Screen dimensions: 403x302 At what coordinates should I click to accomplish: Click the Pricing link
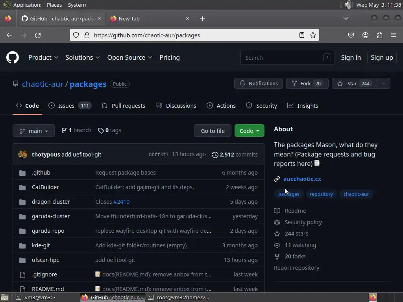point(170,57)
